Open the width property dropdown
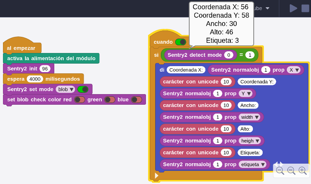311x184 pixels. coord(249,117)
